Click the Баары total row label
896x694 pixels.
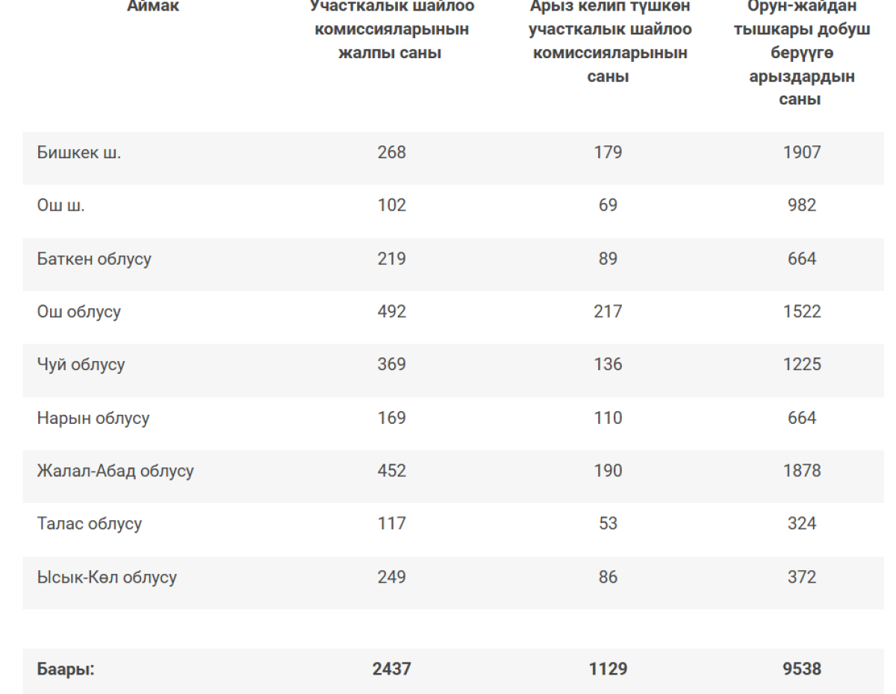coord(66,669)
